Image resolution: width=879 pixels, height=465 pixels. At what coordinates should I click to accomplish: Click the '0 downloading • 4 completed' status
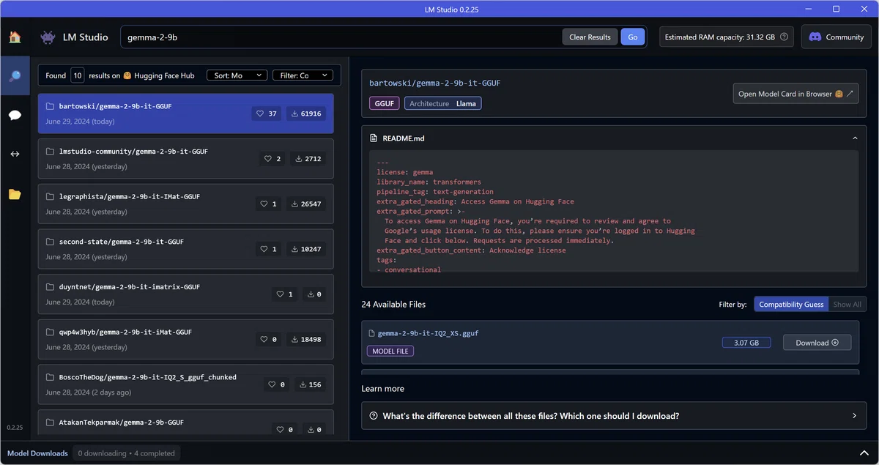click(x=127, y=453)
